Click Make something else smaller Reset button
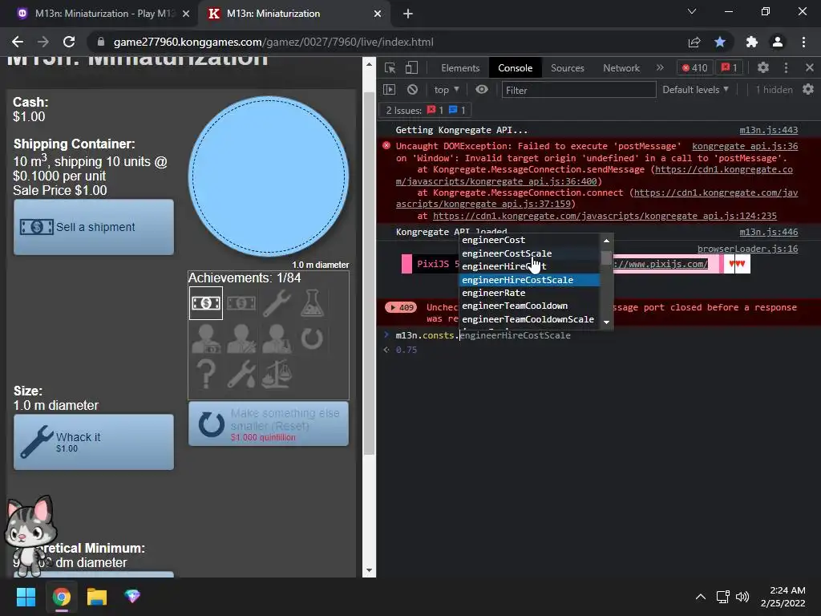Image resolution: width=821 pixels, height=616 pixels. pos(269,424)
